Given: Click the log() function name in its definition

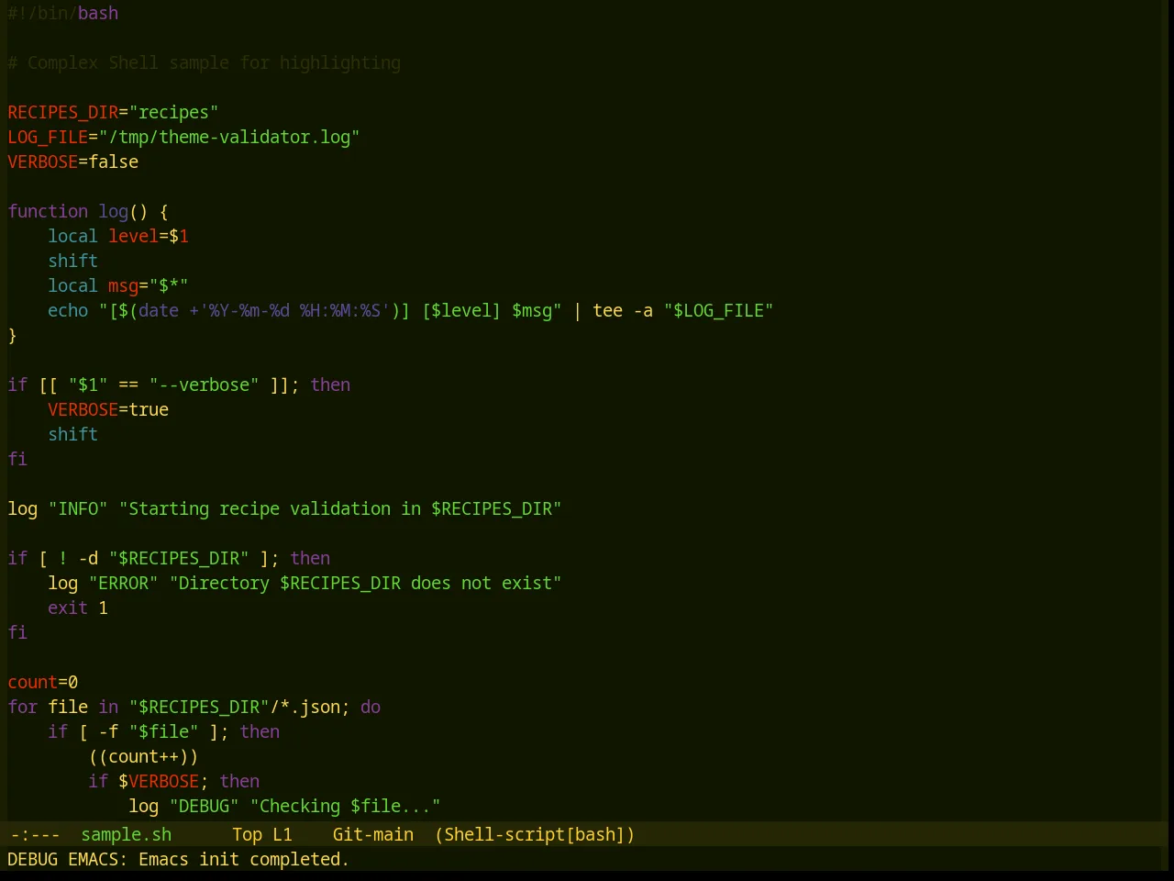Looking at the screenshot, I should (x=113, y=211).
